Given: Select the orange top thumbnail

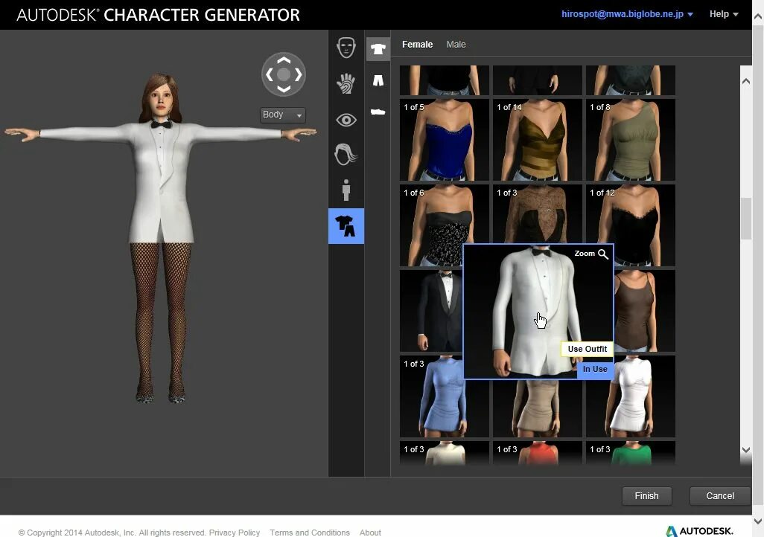Looking at the screenshot, I should point(538,453).
